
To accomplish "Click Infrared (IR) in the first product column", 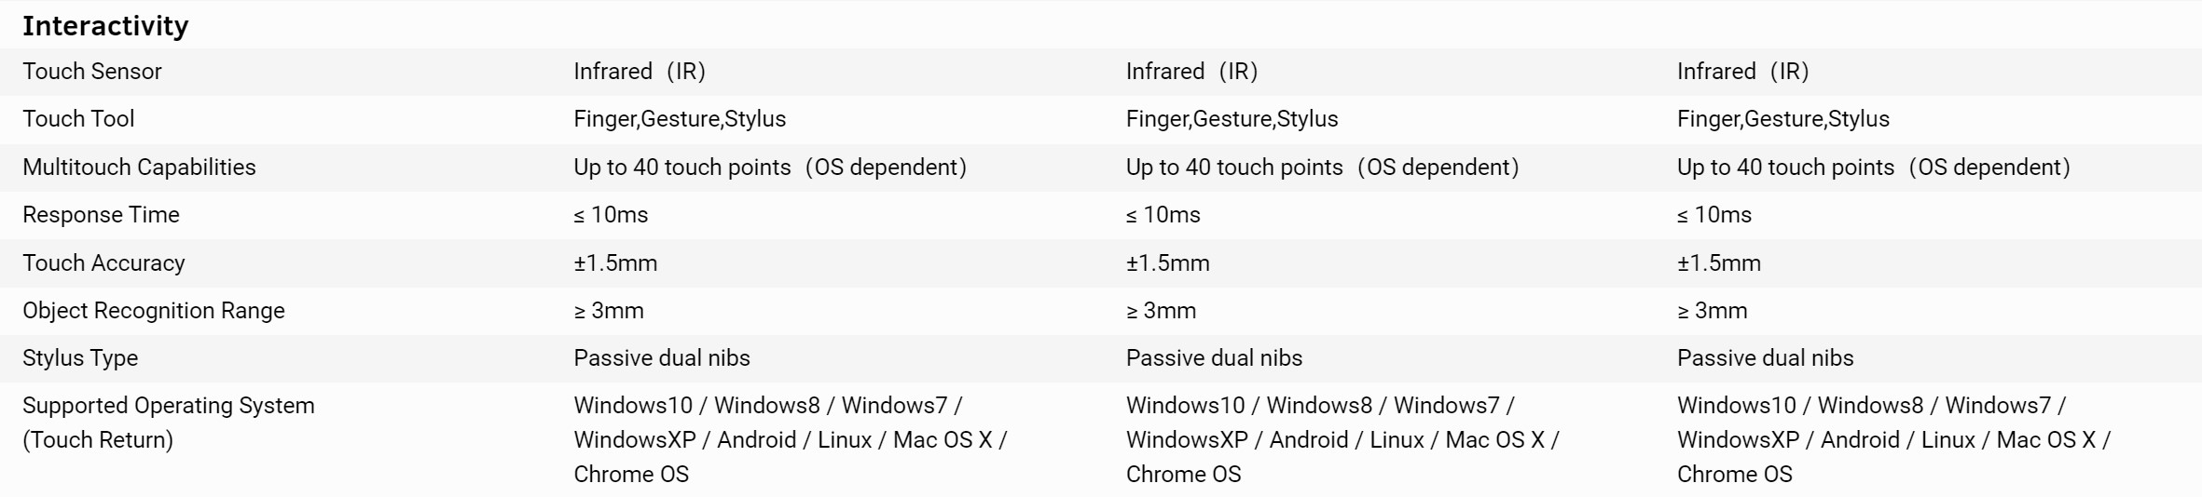I will point(640,72).
